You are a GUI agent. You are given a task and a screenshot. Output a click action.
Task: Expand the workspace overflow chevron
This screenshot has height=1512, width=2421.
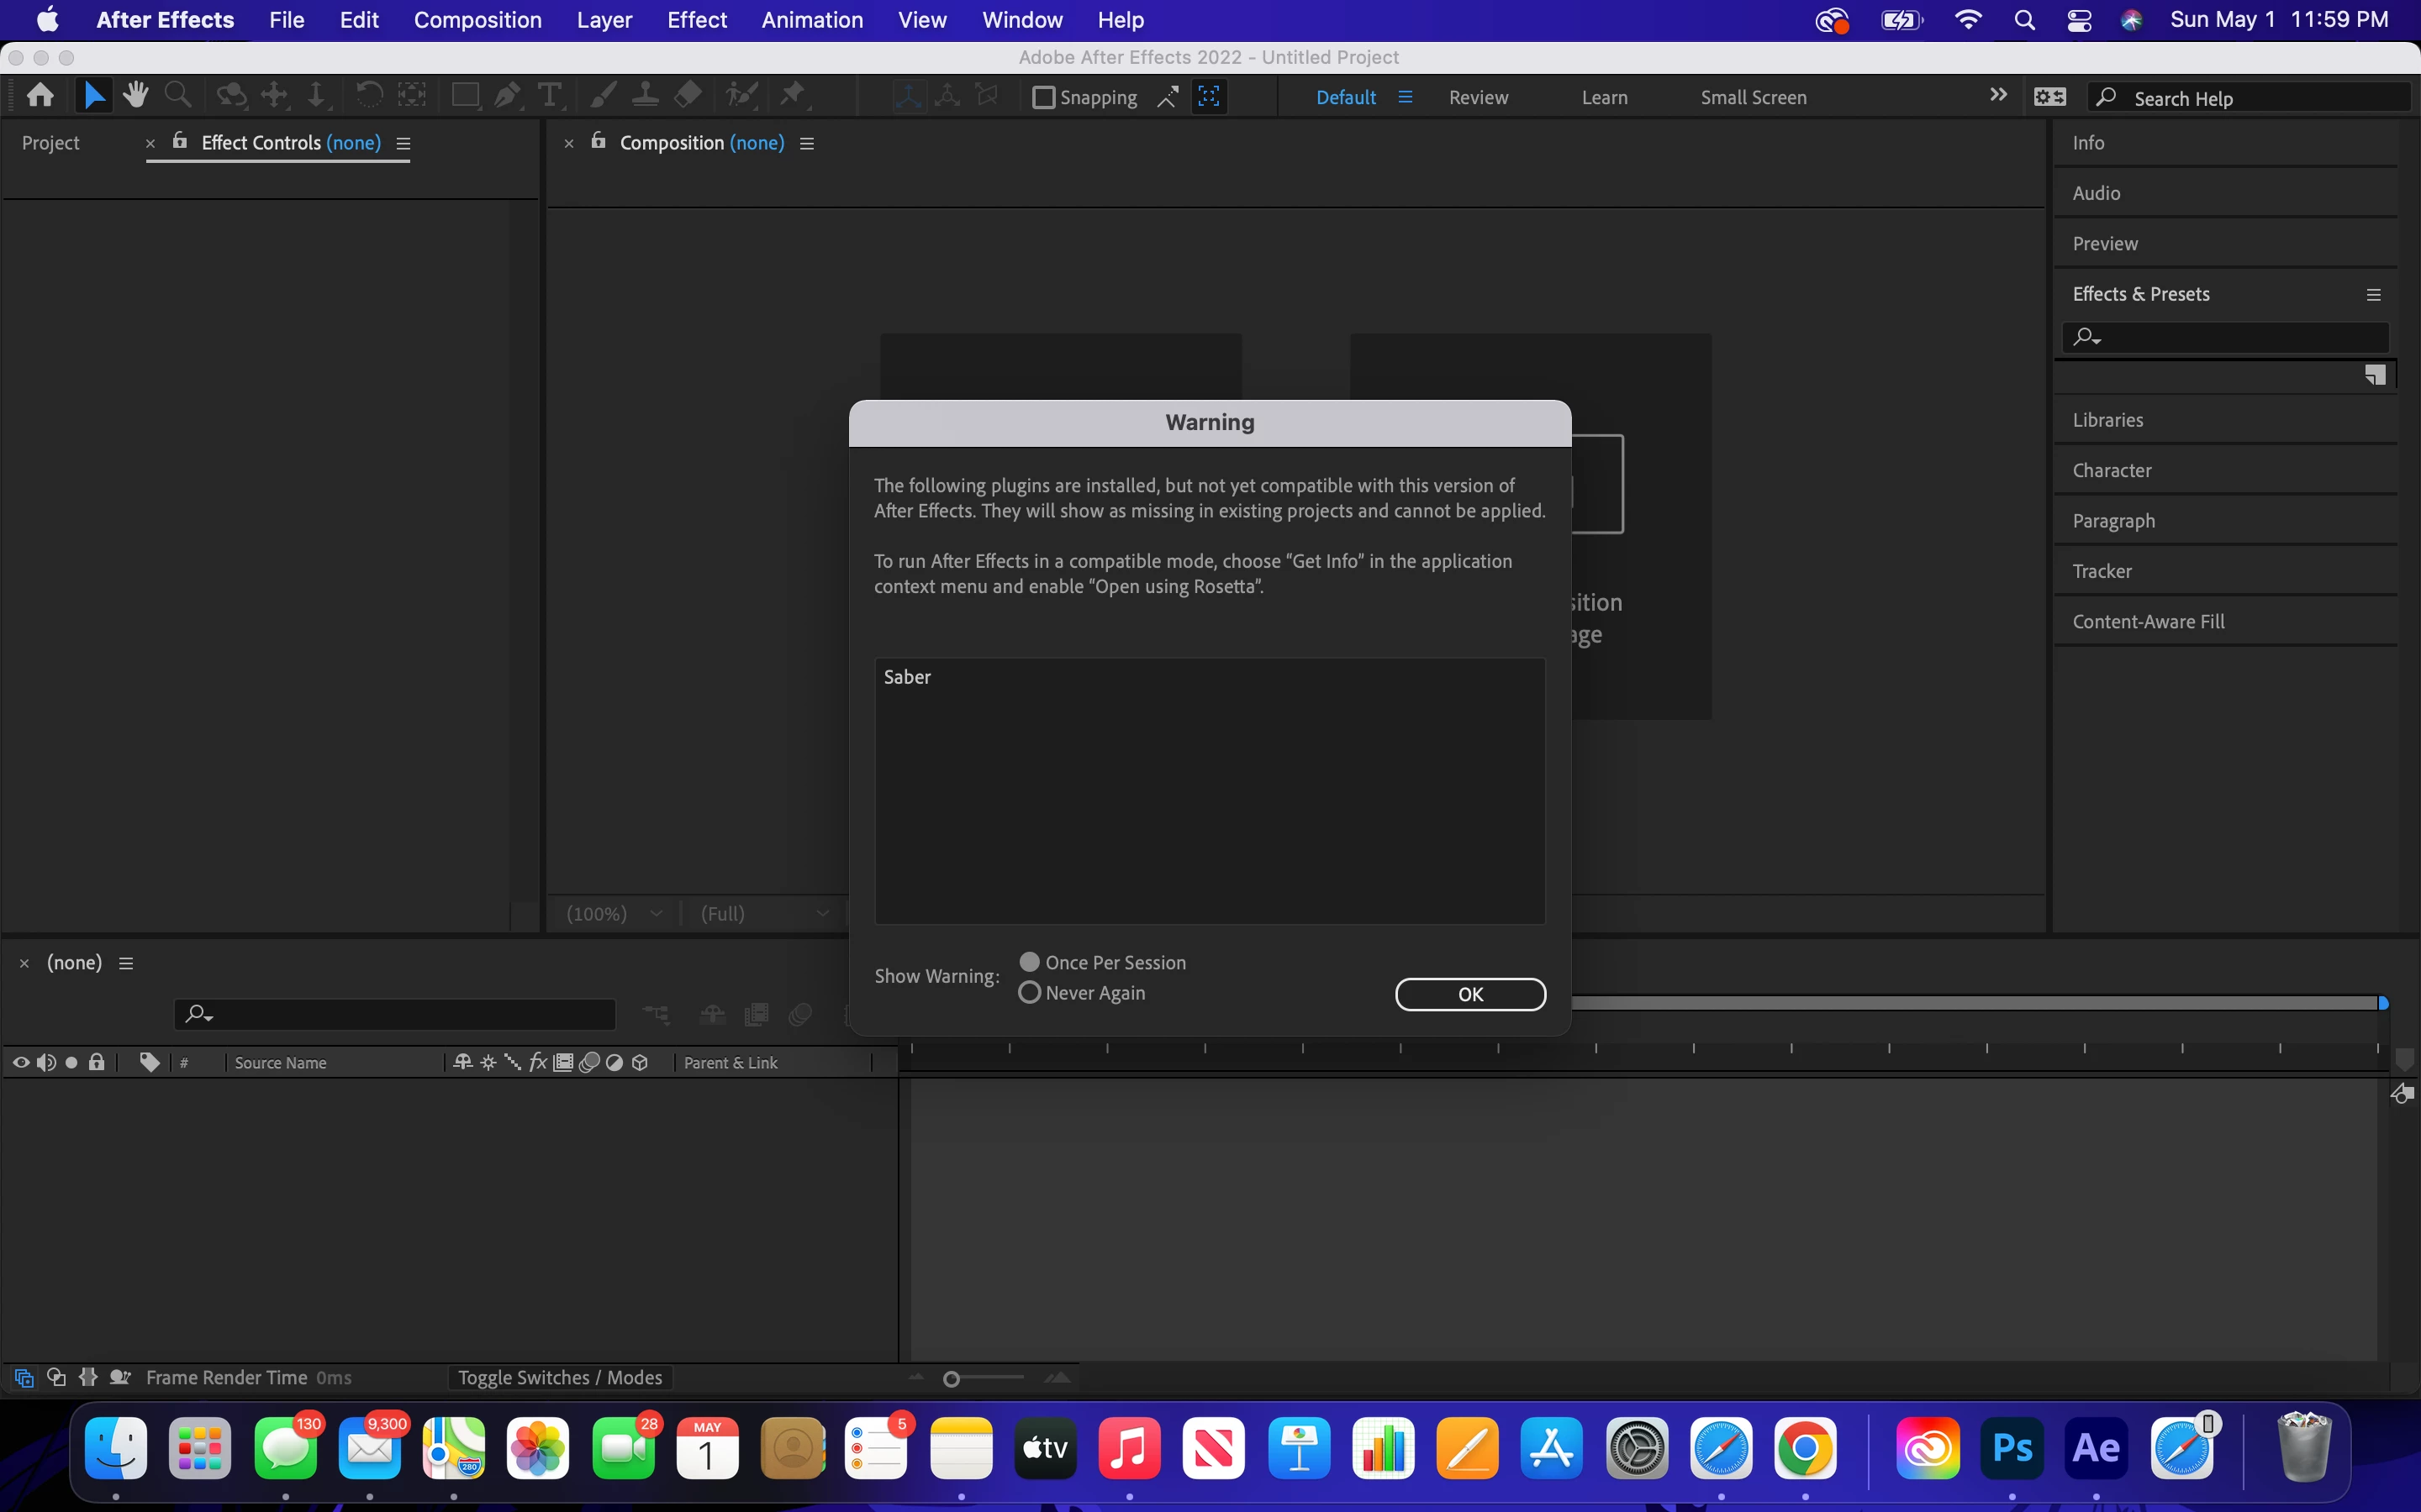[x=1998, y=95]
